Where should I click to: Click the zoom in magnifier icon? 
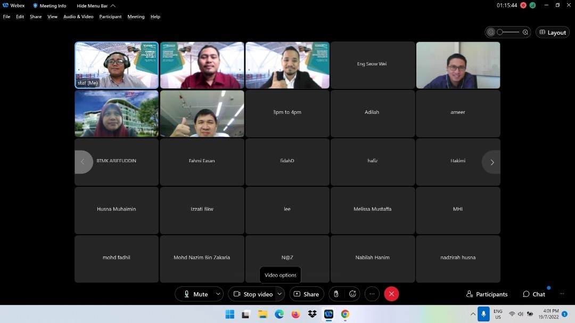525,32
